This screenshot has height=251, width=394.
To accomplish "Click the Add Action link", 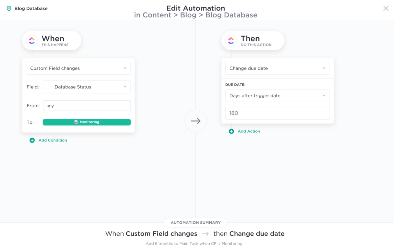I will (x=249, y=131).
